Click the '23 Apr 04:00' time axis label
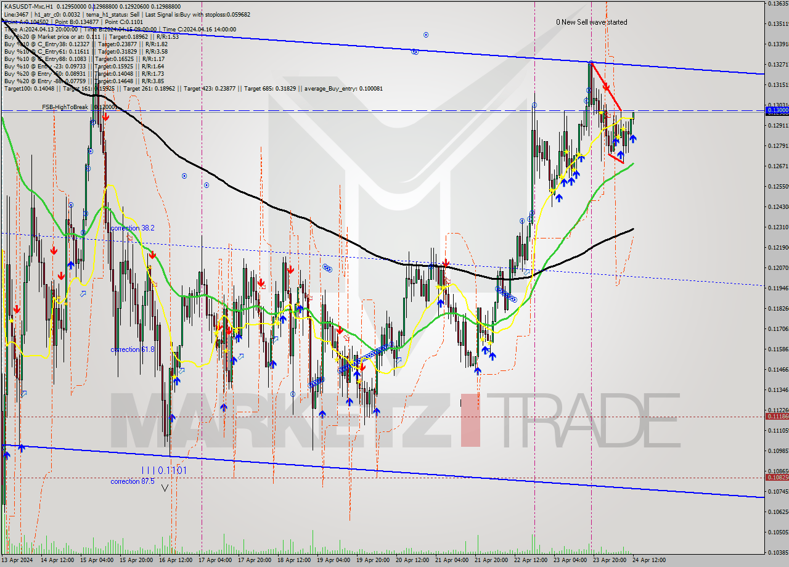 570,560
